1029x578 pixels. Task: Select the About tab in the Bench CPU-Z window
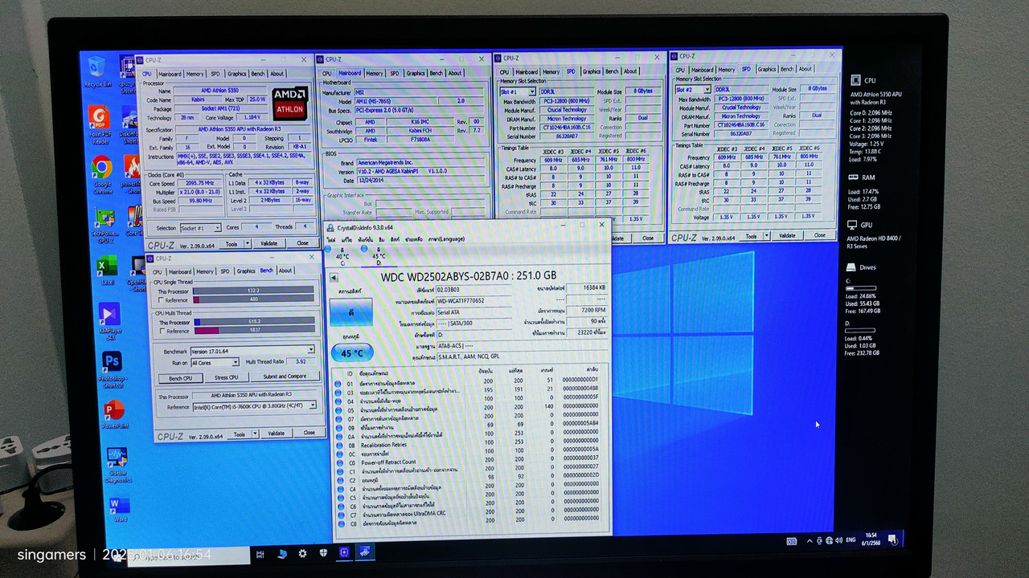(285, 271)
